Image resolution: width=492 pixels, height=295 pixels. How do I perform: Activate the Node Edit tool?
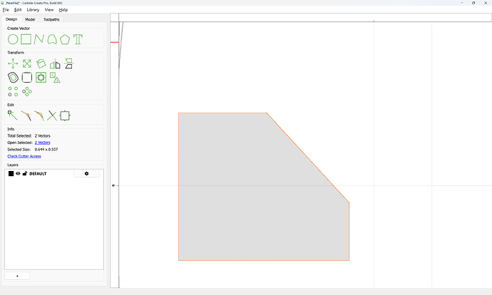[x=12, y=115]
